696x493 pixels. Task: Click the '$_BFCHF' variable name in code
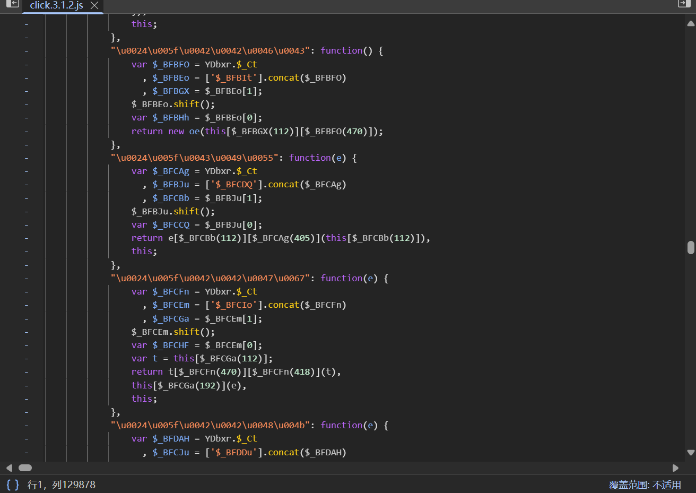pos(170,345)
